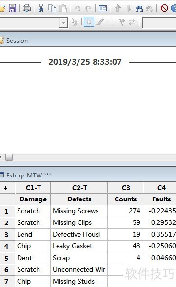
Task: Click the Counts value 274
Action: point(126,211)
